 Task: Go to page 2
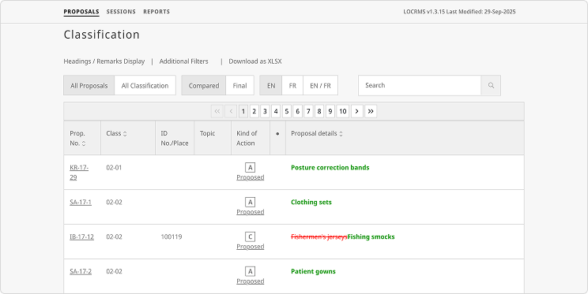pos(254,111)
